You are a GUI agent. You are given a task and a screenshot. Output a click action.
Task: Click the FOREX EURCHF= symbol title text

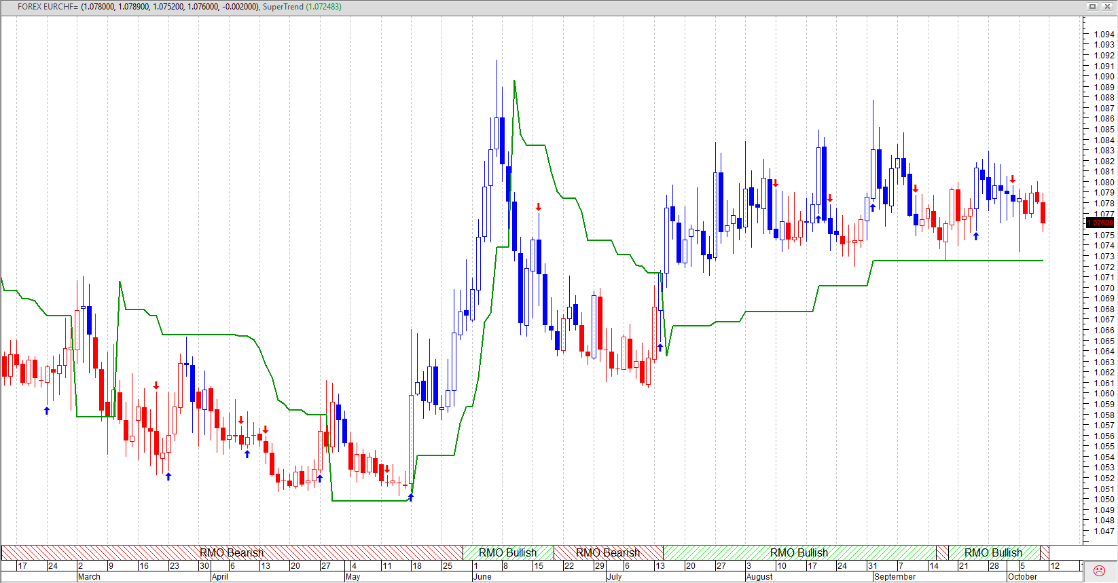tap(48, 7)
